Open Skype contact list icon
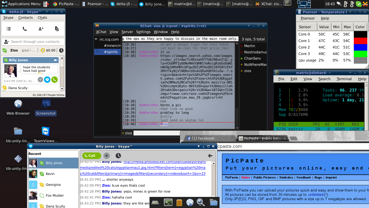This screenshot has height=208, width=369. [9, 29]
